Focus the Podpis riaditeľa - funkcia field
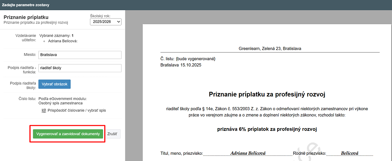 [80, 68]
